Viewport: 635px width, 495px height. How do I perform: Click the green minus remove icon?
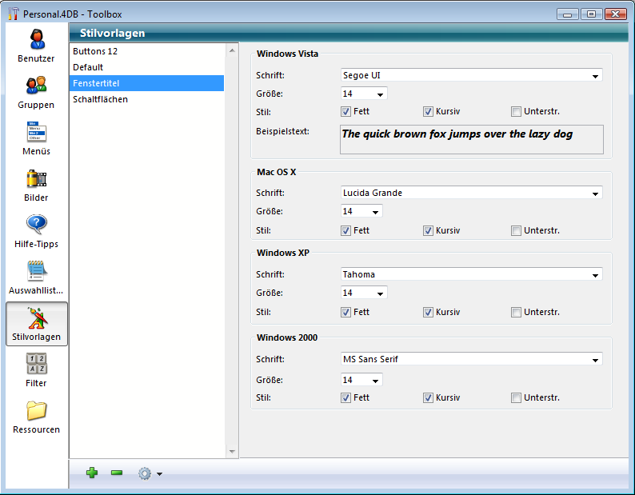point(117,473)
